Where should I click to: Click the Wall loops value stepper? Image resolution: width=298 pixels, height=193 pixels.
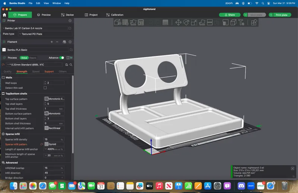pyautogui.click(x=45, y=83)
